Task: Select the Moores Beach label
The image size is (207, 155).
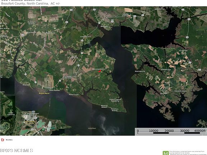Action: [x=104, y=106]
